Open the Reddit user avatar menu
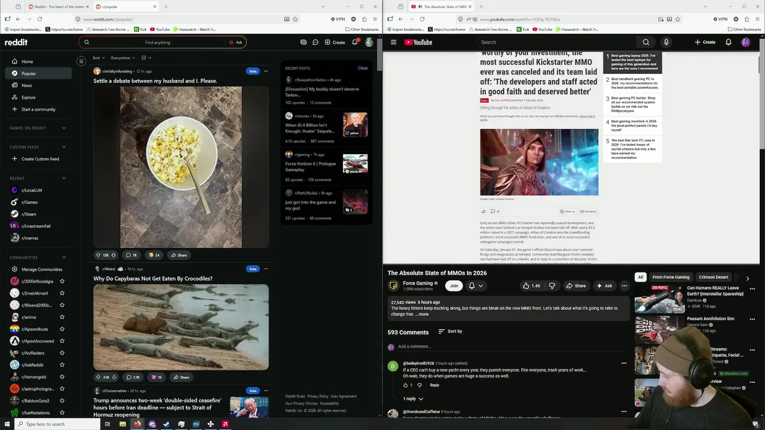765x430 pixels. pos(369,42)
